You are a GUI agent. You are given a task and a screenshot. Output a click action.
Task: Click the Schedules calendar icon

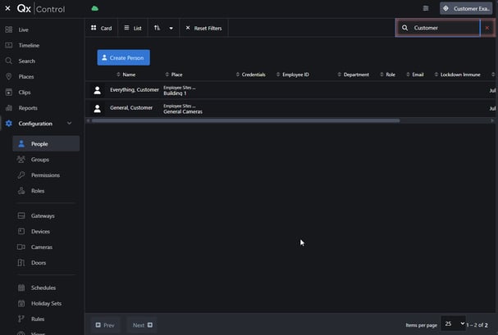click(21, 287)
